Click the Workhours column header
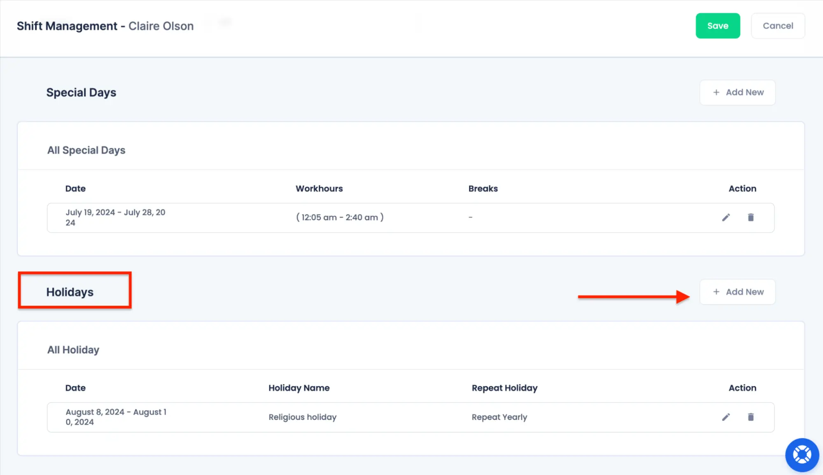Image resolution: width=823 pixels, height=475 pixels. [319, 189]
